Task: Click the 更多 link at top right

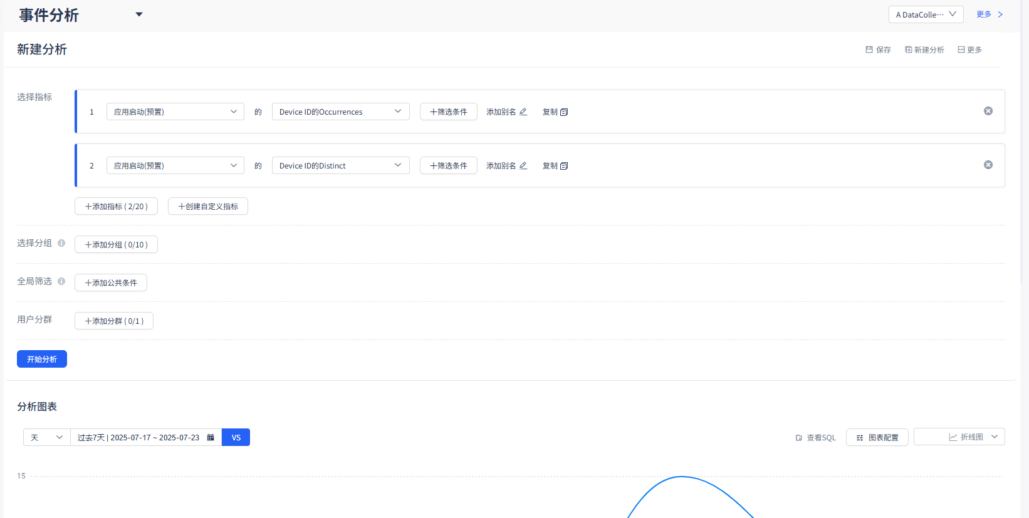Action: coord(990,14)
